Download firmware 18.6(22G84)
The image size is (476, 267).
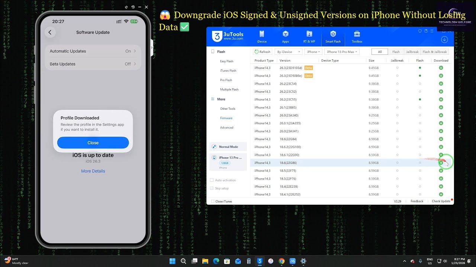pyautogui.click(x=441, y=139)
